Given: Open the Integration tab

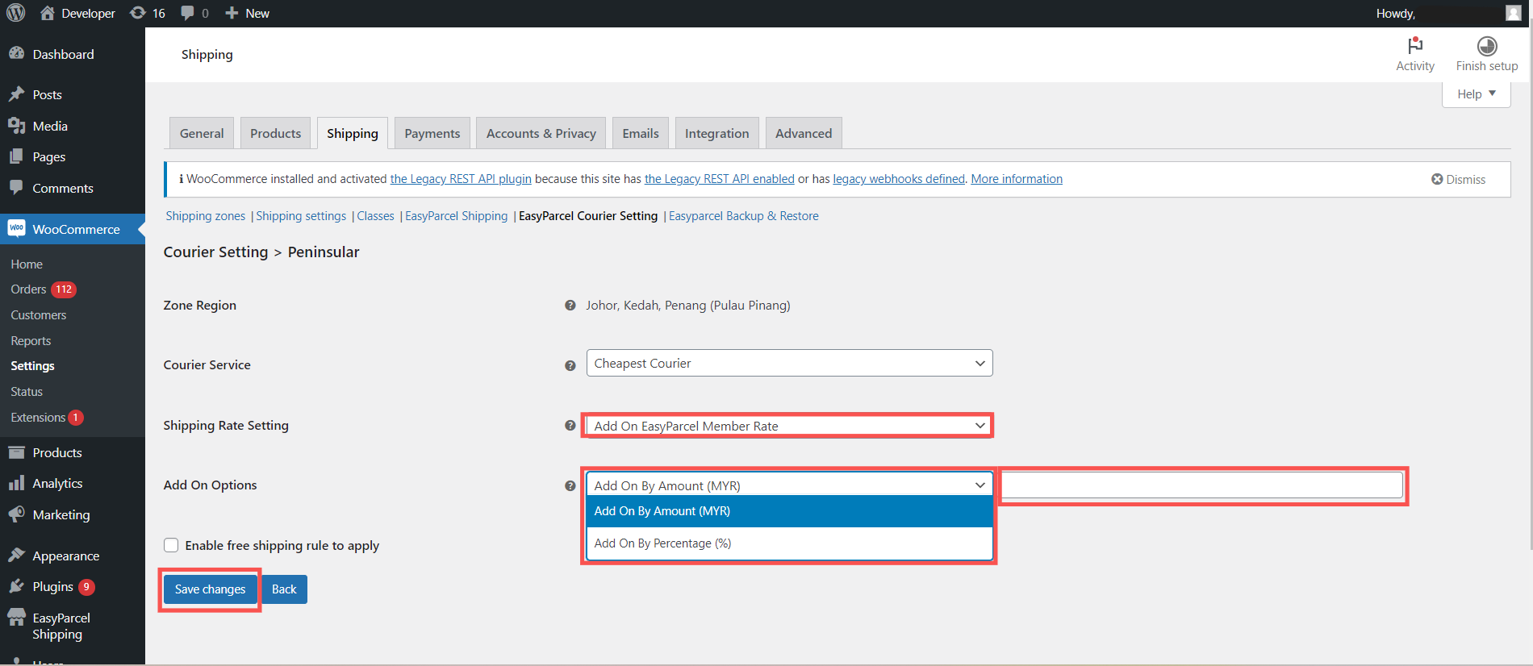Looking at the screenshot, I should 717,133.
